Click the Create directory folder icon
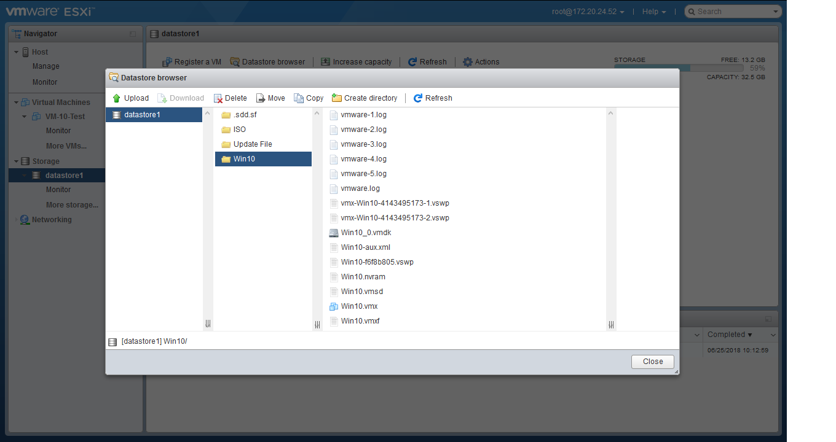The image size is (836, 442). 337,98
